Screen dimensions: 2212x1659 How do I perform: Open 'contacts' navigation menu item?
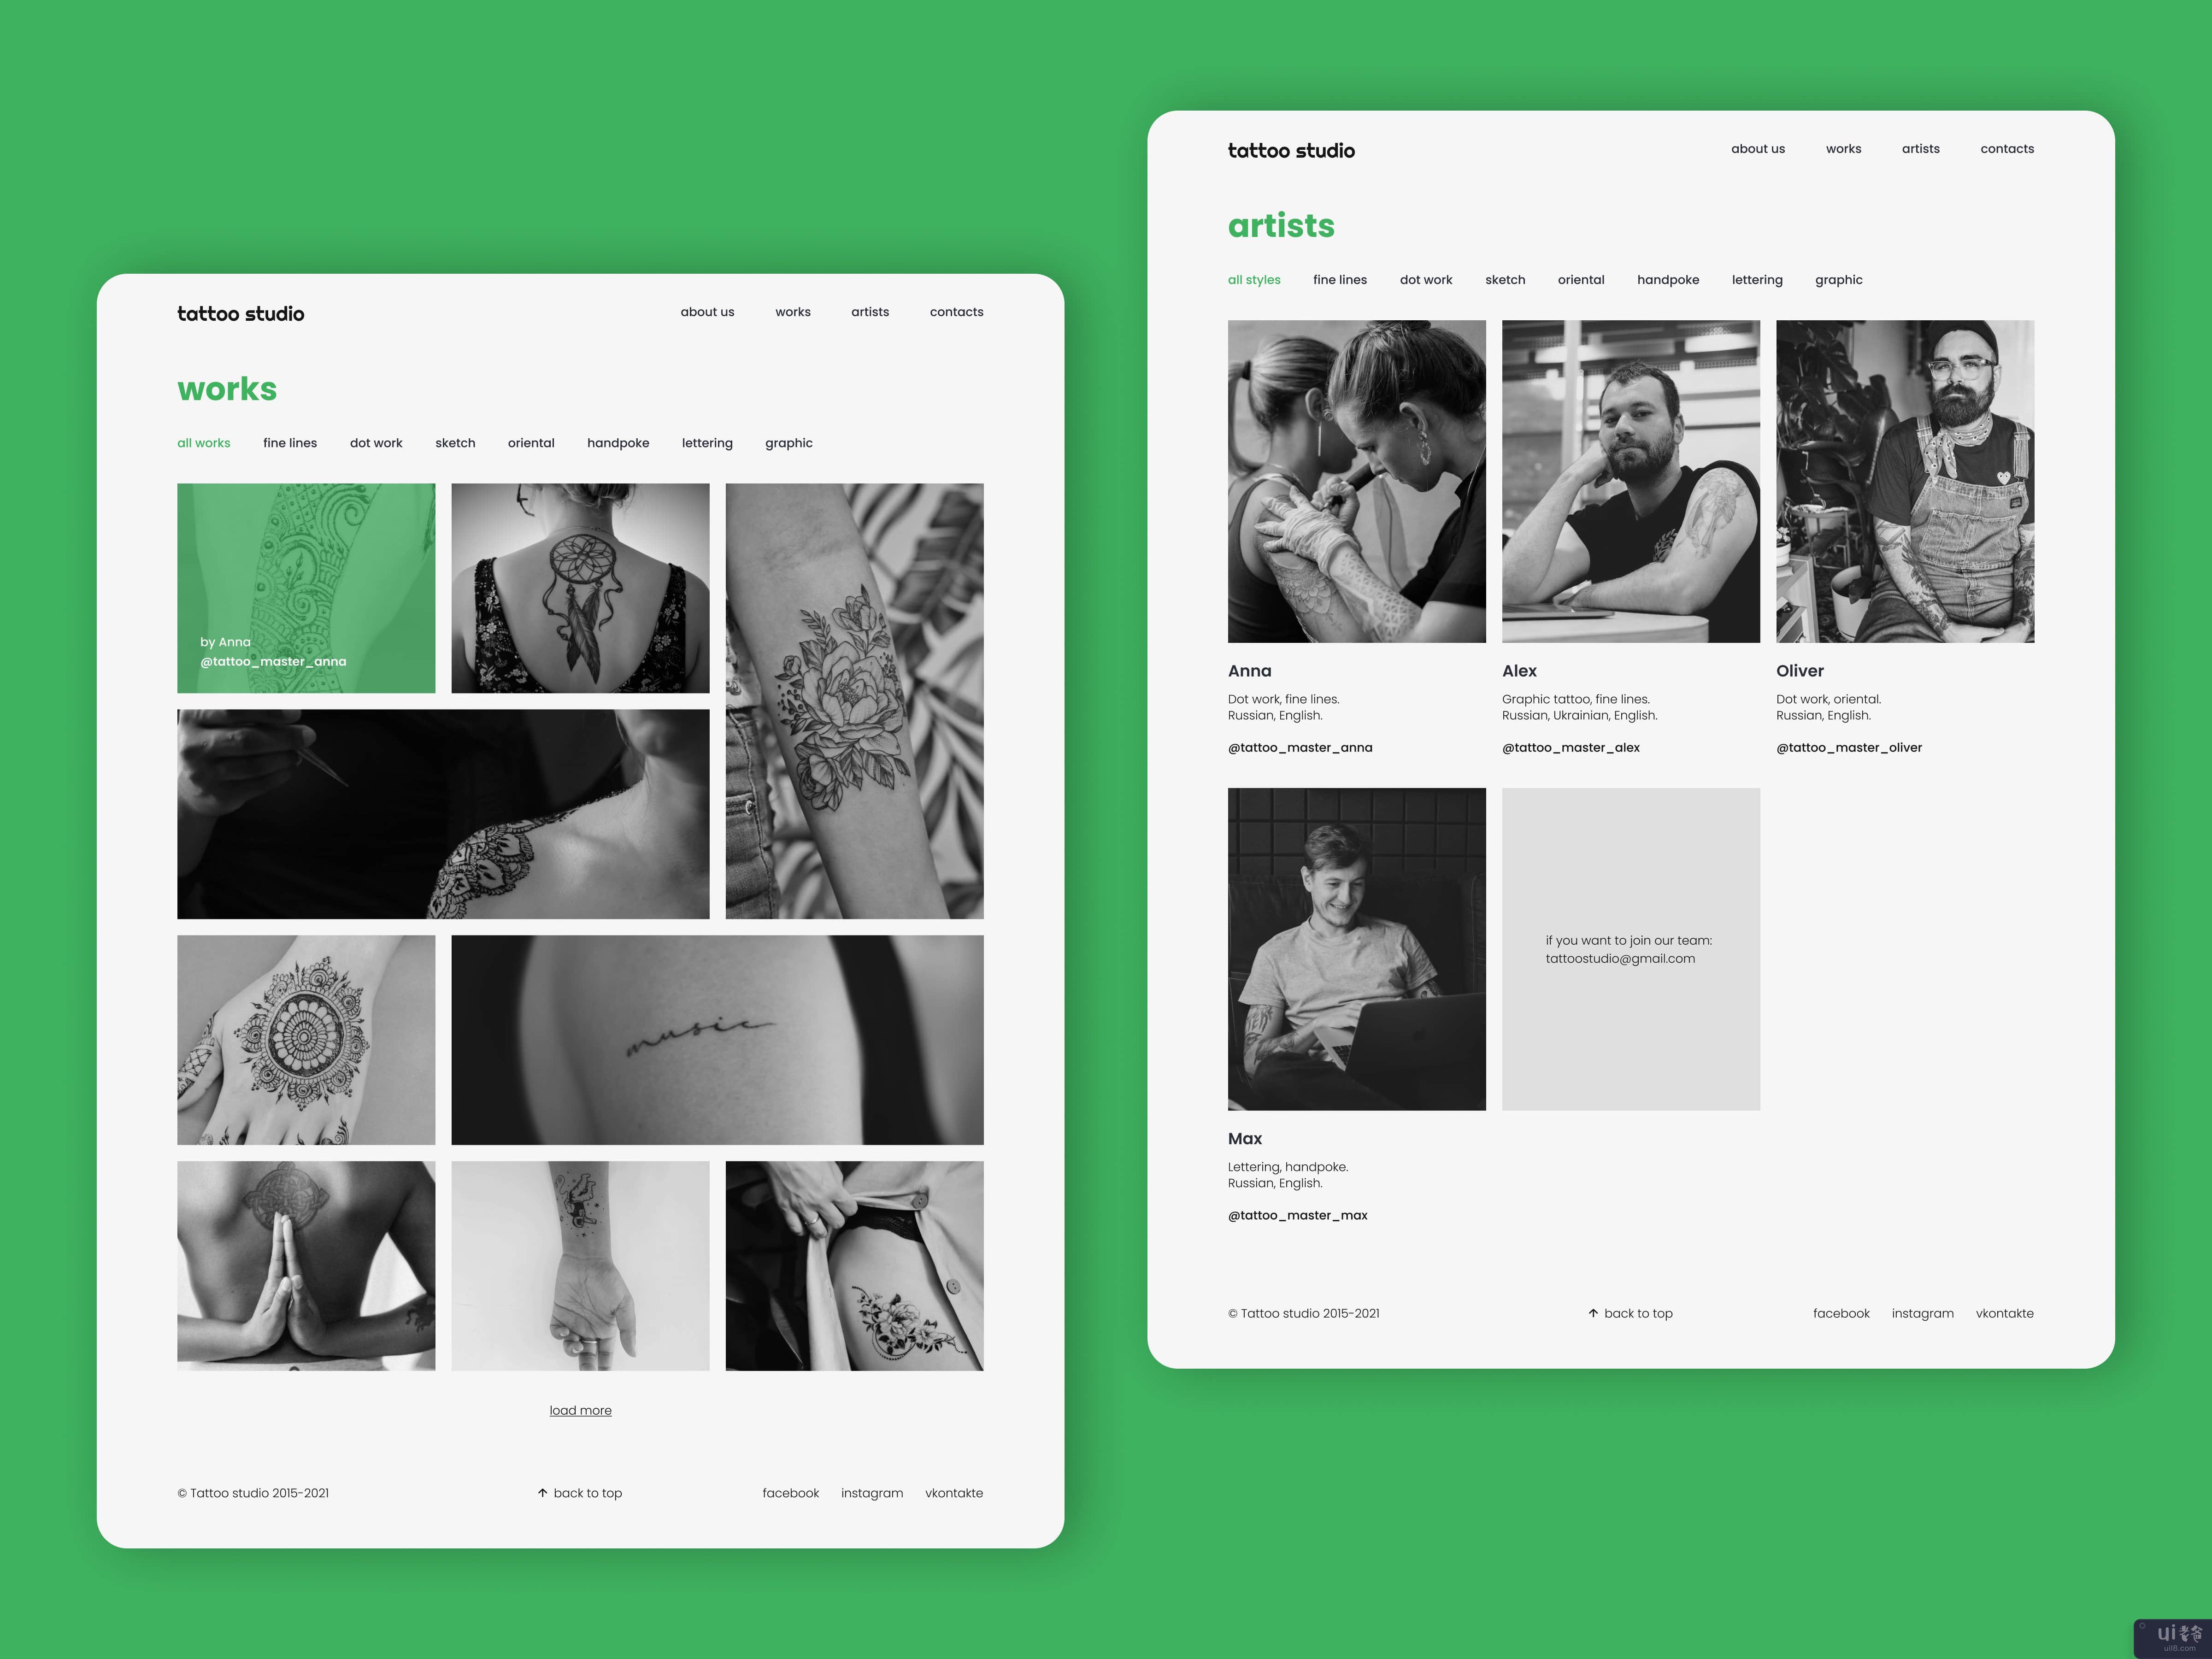point(2006,148)
